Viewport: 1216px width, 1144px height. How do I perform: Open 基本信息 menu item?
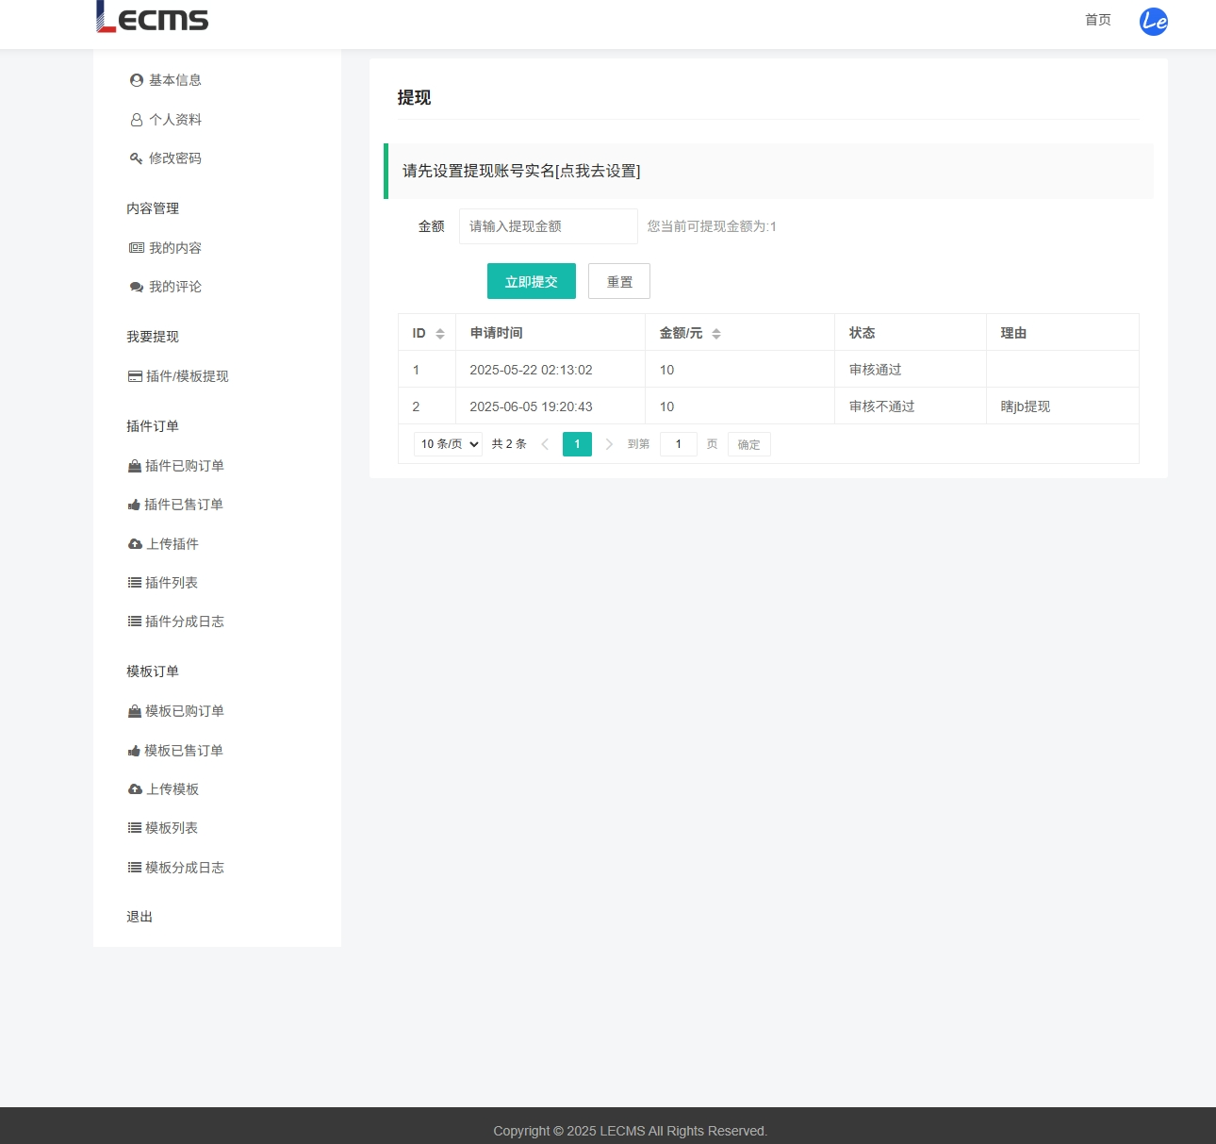[175, 80]
